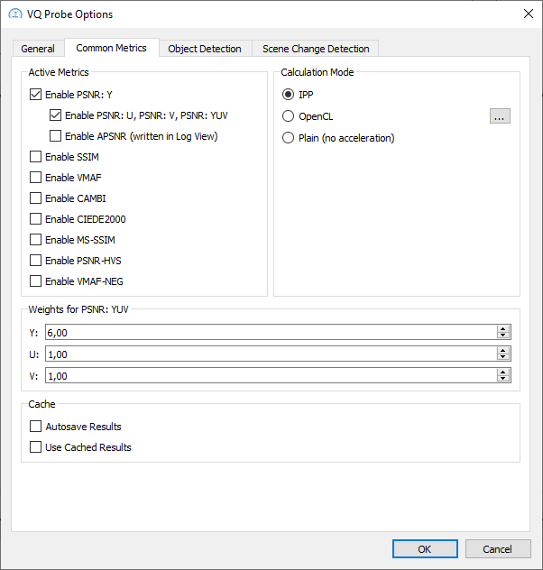Click into the U weight input field
This screenshot has height=570, width=543.
(x=271, y=354)
